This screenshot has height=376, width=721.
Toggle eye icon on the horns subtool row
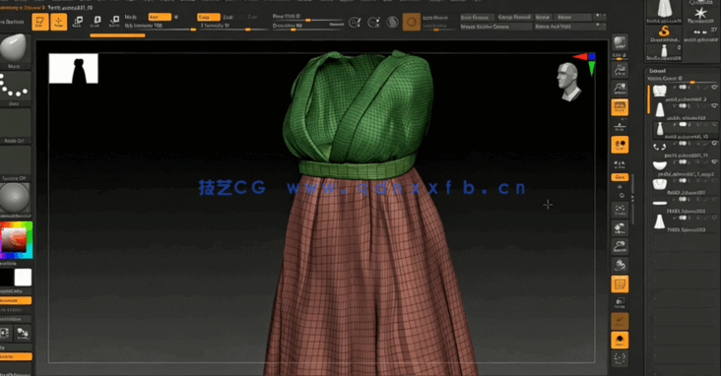point(714,144)
